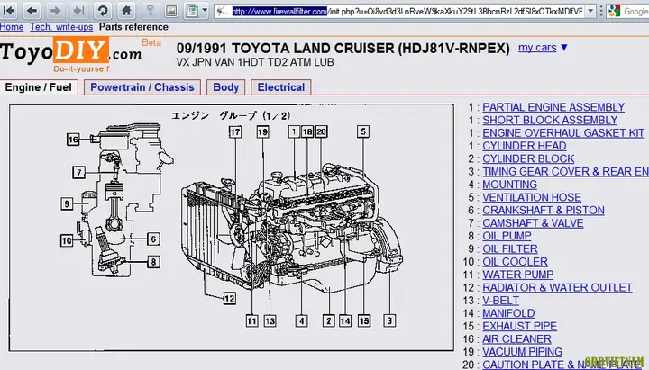Image resolution: width=649 pixels, height=370 pixels.
Task: Click callout box 7 in the engine diagram
Action: [78, 172]
